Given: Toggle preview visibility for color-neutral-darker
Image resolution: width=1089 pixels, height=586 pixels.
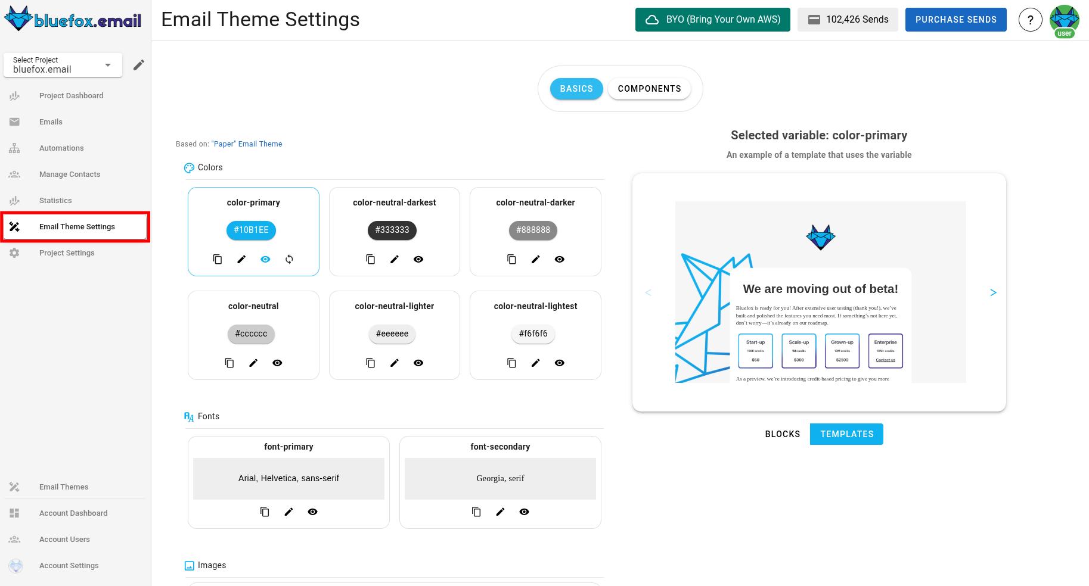Looking at the screenshot, I should click(559, 259).
